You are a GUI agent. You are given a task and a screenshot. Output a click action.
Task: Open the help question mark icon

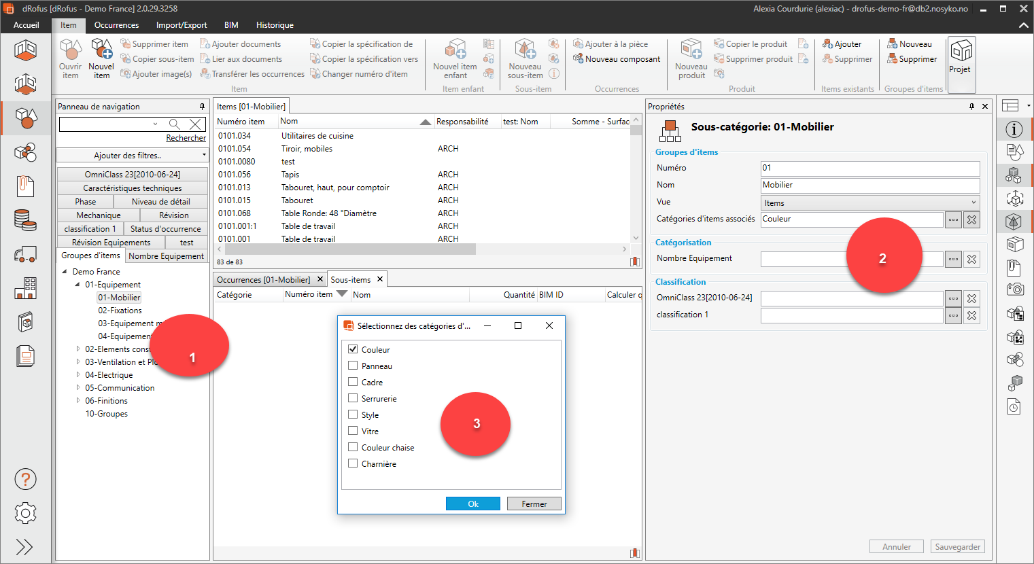[25, 480]
